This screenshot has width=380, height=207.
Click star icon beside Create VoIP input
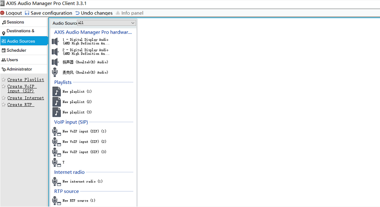click(4, 86)
